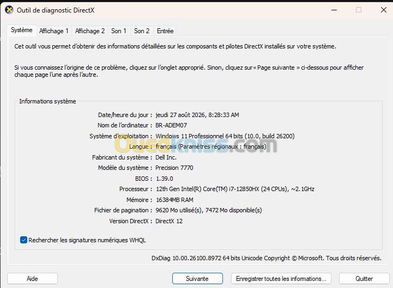Uncheck Rechercher les signatures numériques WHQL
Viewport: 393px width, 288px height.
click(x=23, y=240)
